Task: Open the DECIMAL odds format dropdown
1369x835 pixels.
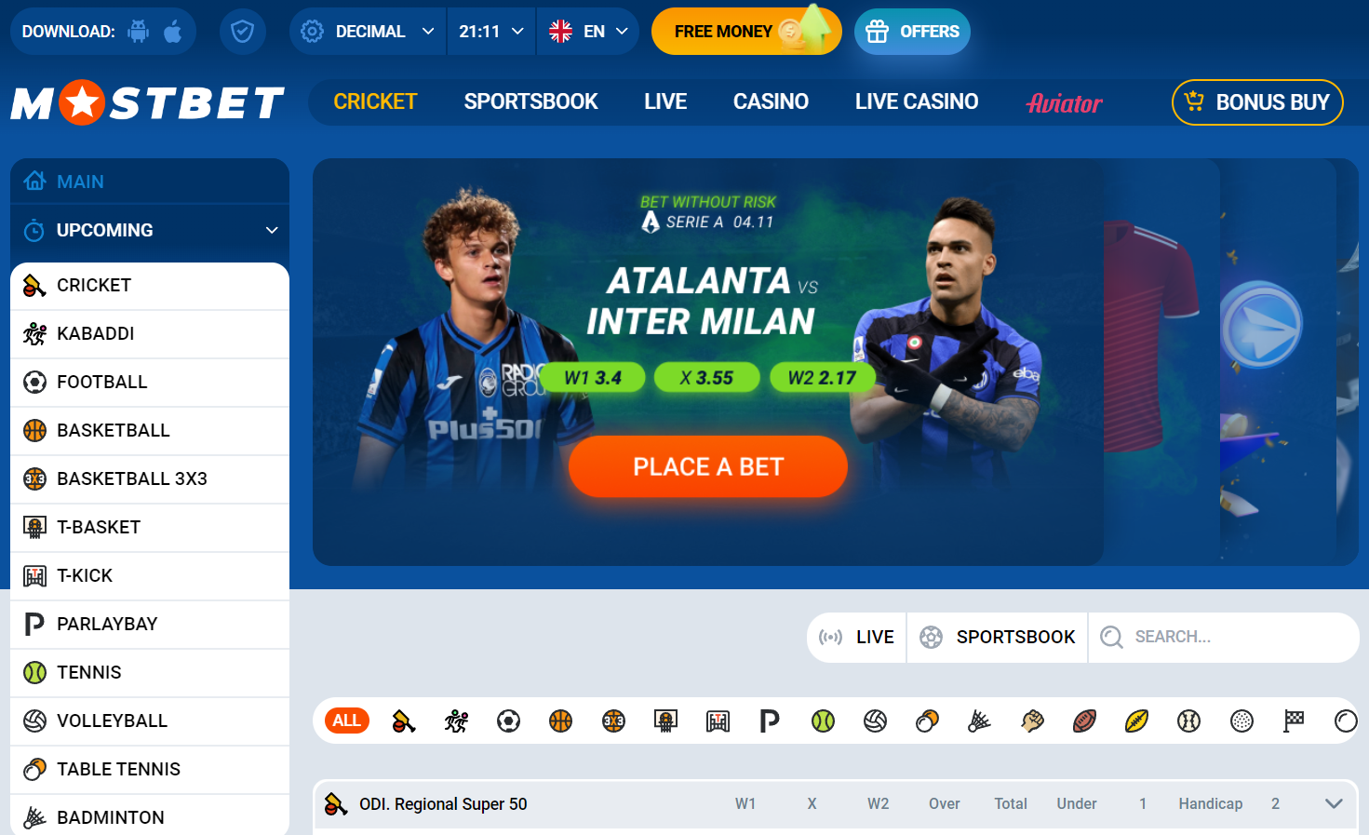Action: click(x=369, y=32)
